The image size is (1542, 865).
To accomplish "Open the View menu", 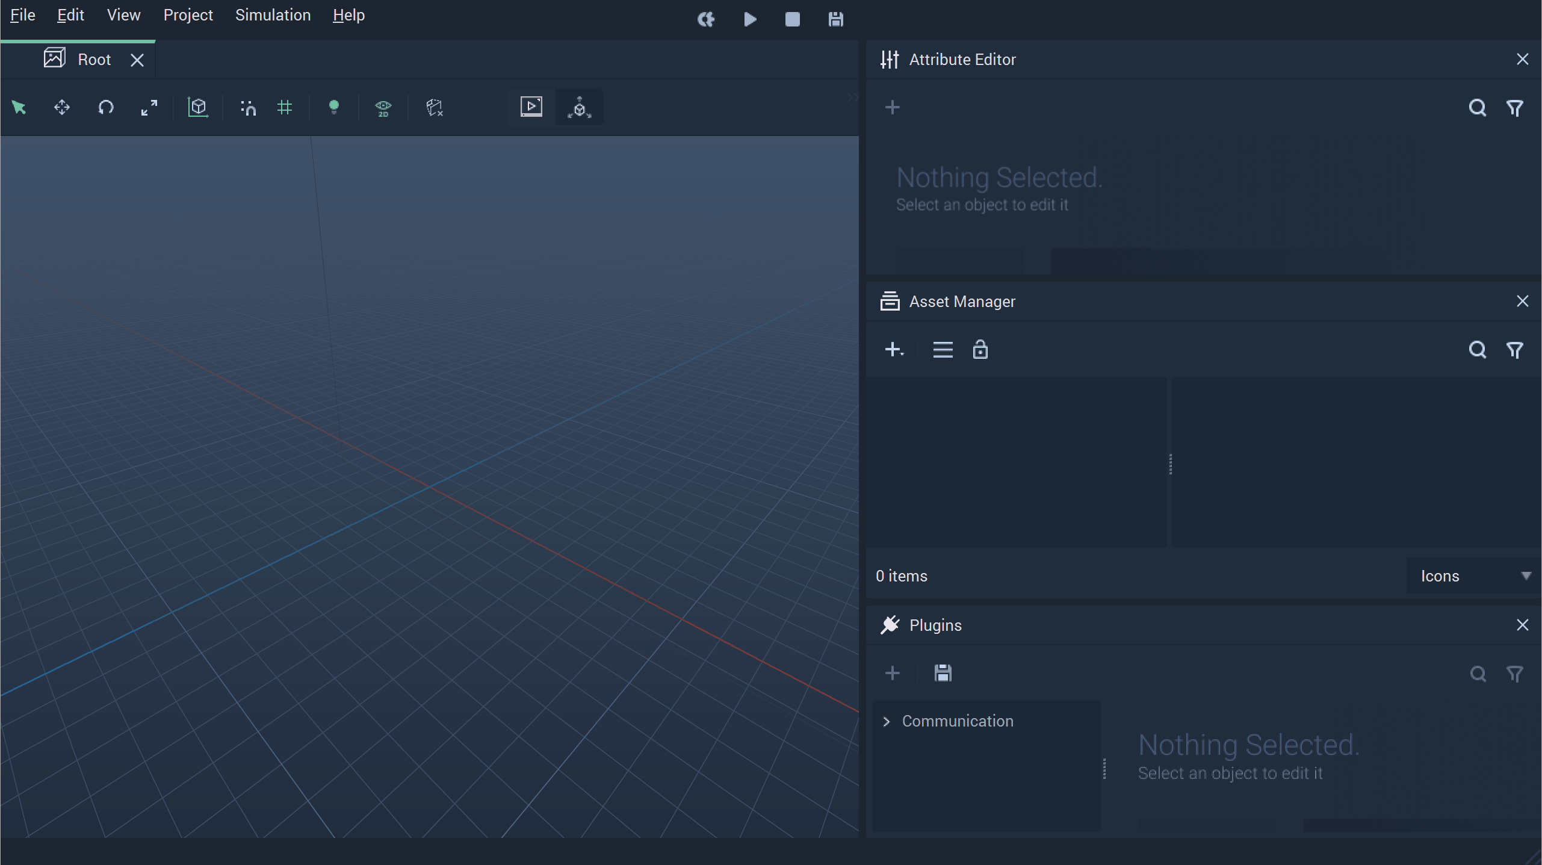I will point(123,15).
